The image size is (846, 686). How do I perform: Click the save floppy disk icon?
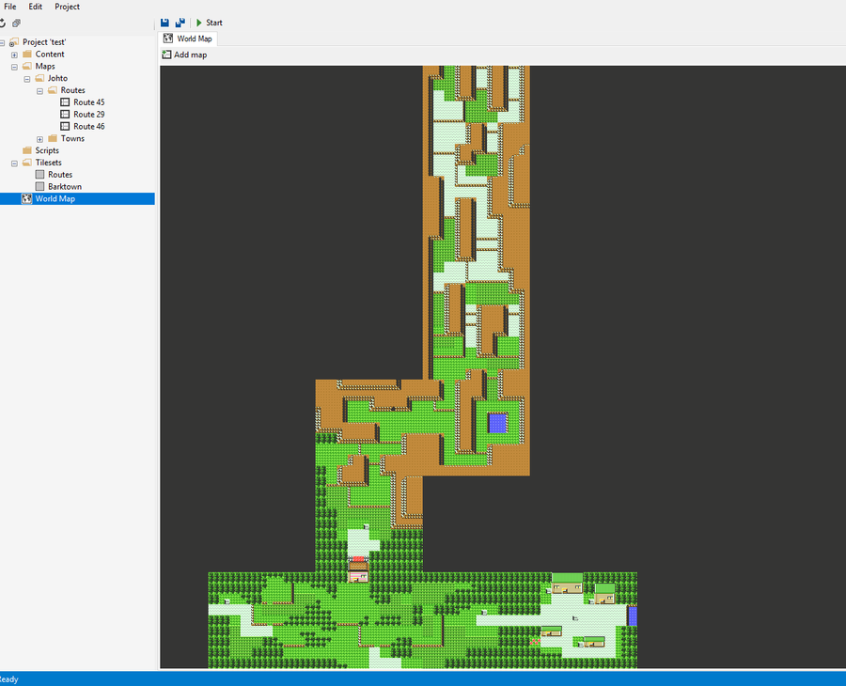[165, 23]
